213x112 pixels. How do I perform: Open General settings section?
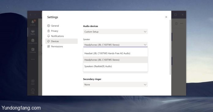click(x=62, y=26)
